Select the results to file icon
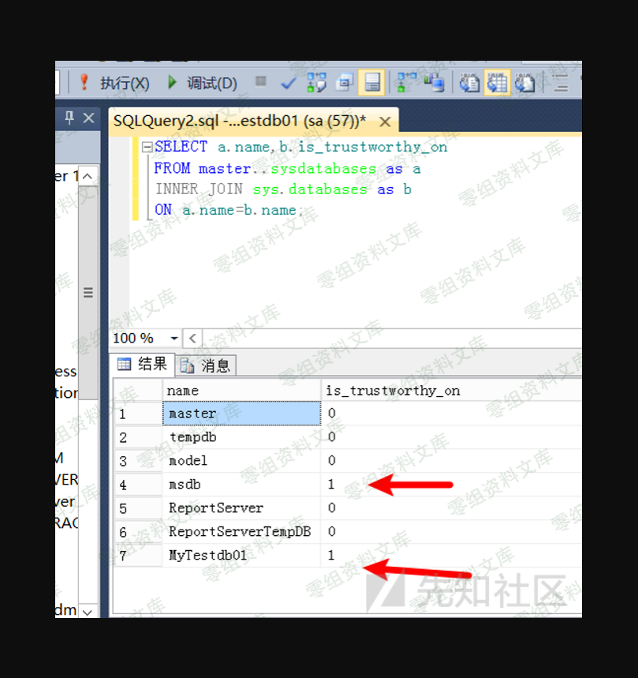The width and height of the screenshot is (638, 678). (x=524, y=83)
